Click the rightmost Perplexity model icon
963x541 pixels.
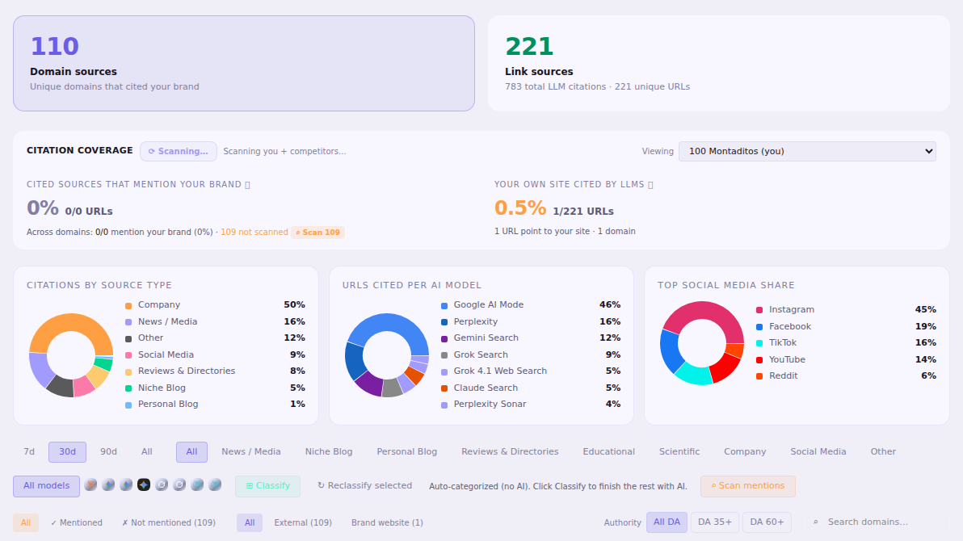pos(215,484)
